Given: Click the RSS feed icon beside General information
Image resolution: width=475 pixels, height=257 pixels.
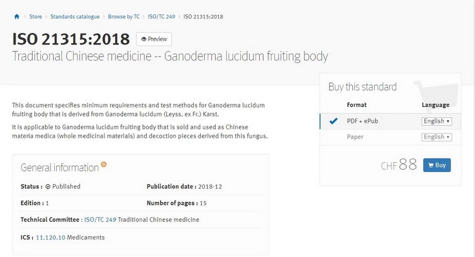Looking at the screenshot, I should 103,164.
